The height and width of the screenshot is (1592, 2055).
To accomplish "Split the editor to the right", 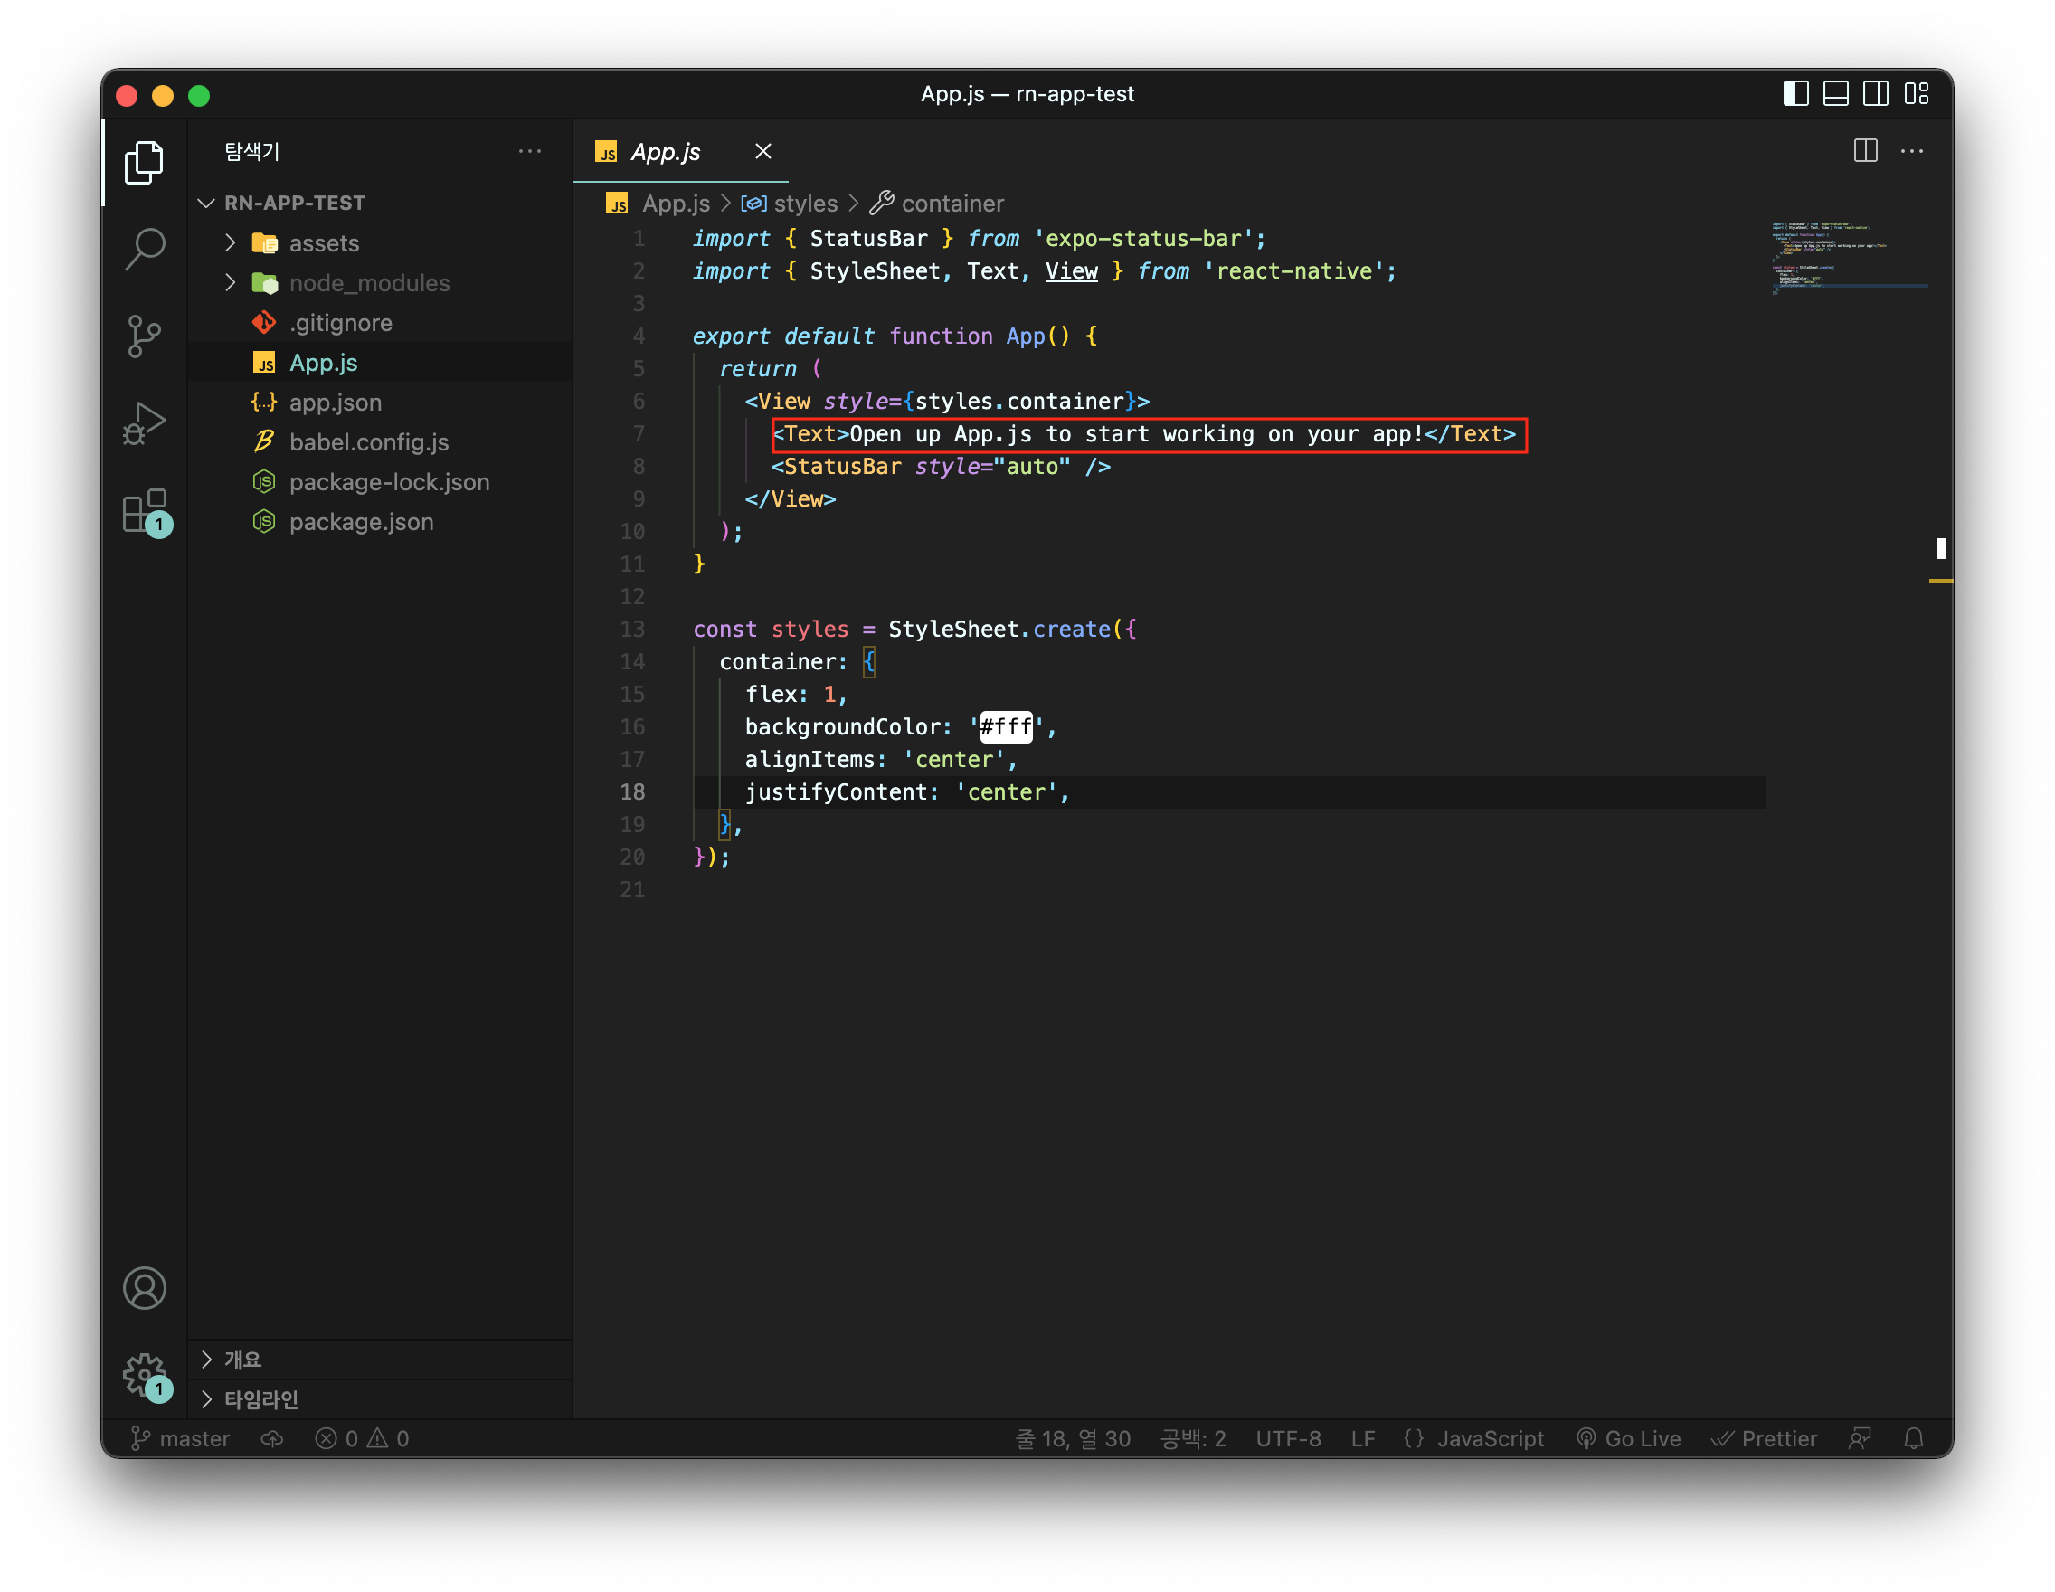I will (x=1865, y=151).
